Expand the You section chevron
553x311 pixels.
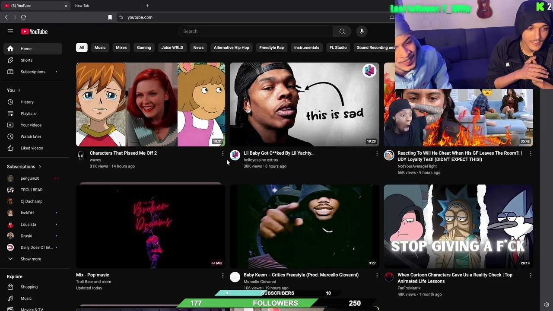coord(19,90)
